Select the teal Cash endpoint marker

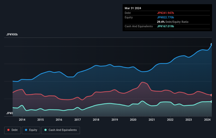(212, 102)
